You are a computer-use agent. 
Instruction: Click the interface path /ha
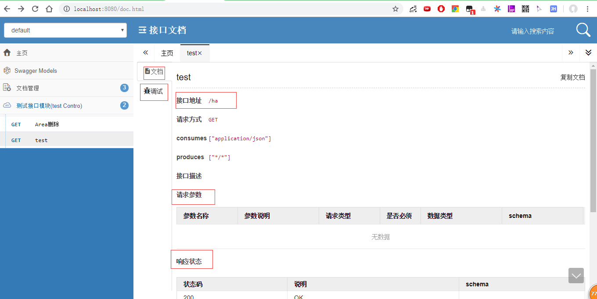click(213, 101)
